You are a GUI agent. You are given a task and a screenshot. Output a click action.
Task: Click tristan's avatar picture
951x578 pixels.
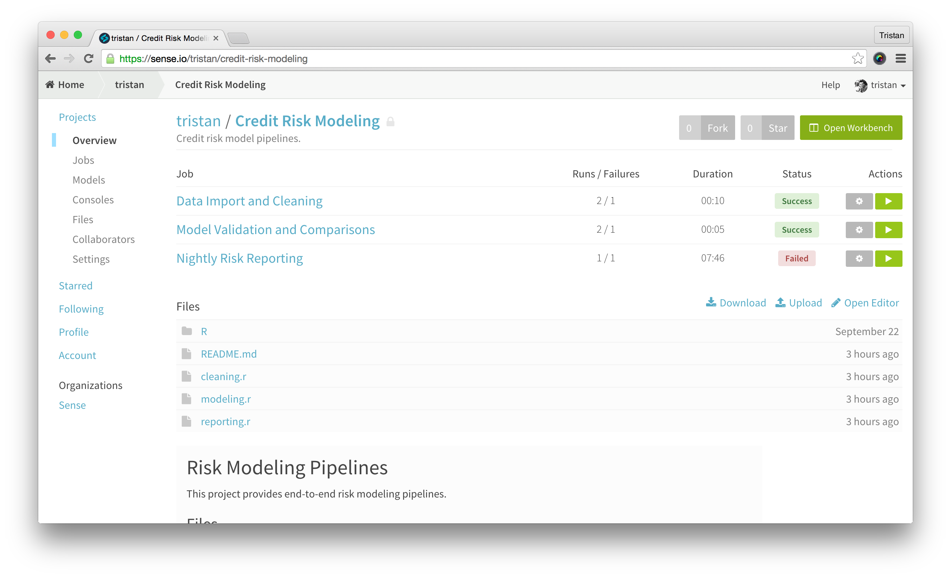860,85
